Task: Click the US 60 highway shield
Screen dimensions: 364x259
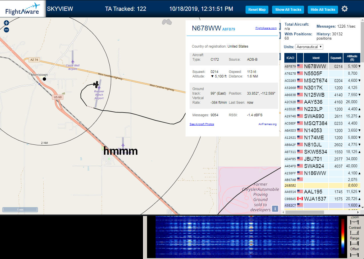Action: [58, 97]
